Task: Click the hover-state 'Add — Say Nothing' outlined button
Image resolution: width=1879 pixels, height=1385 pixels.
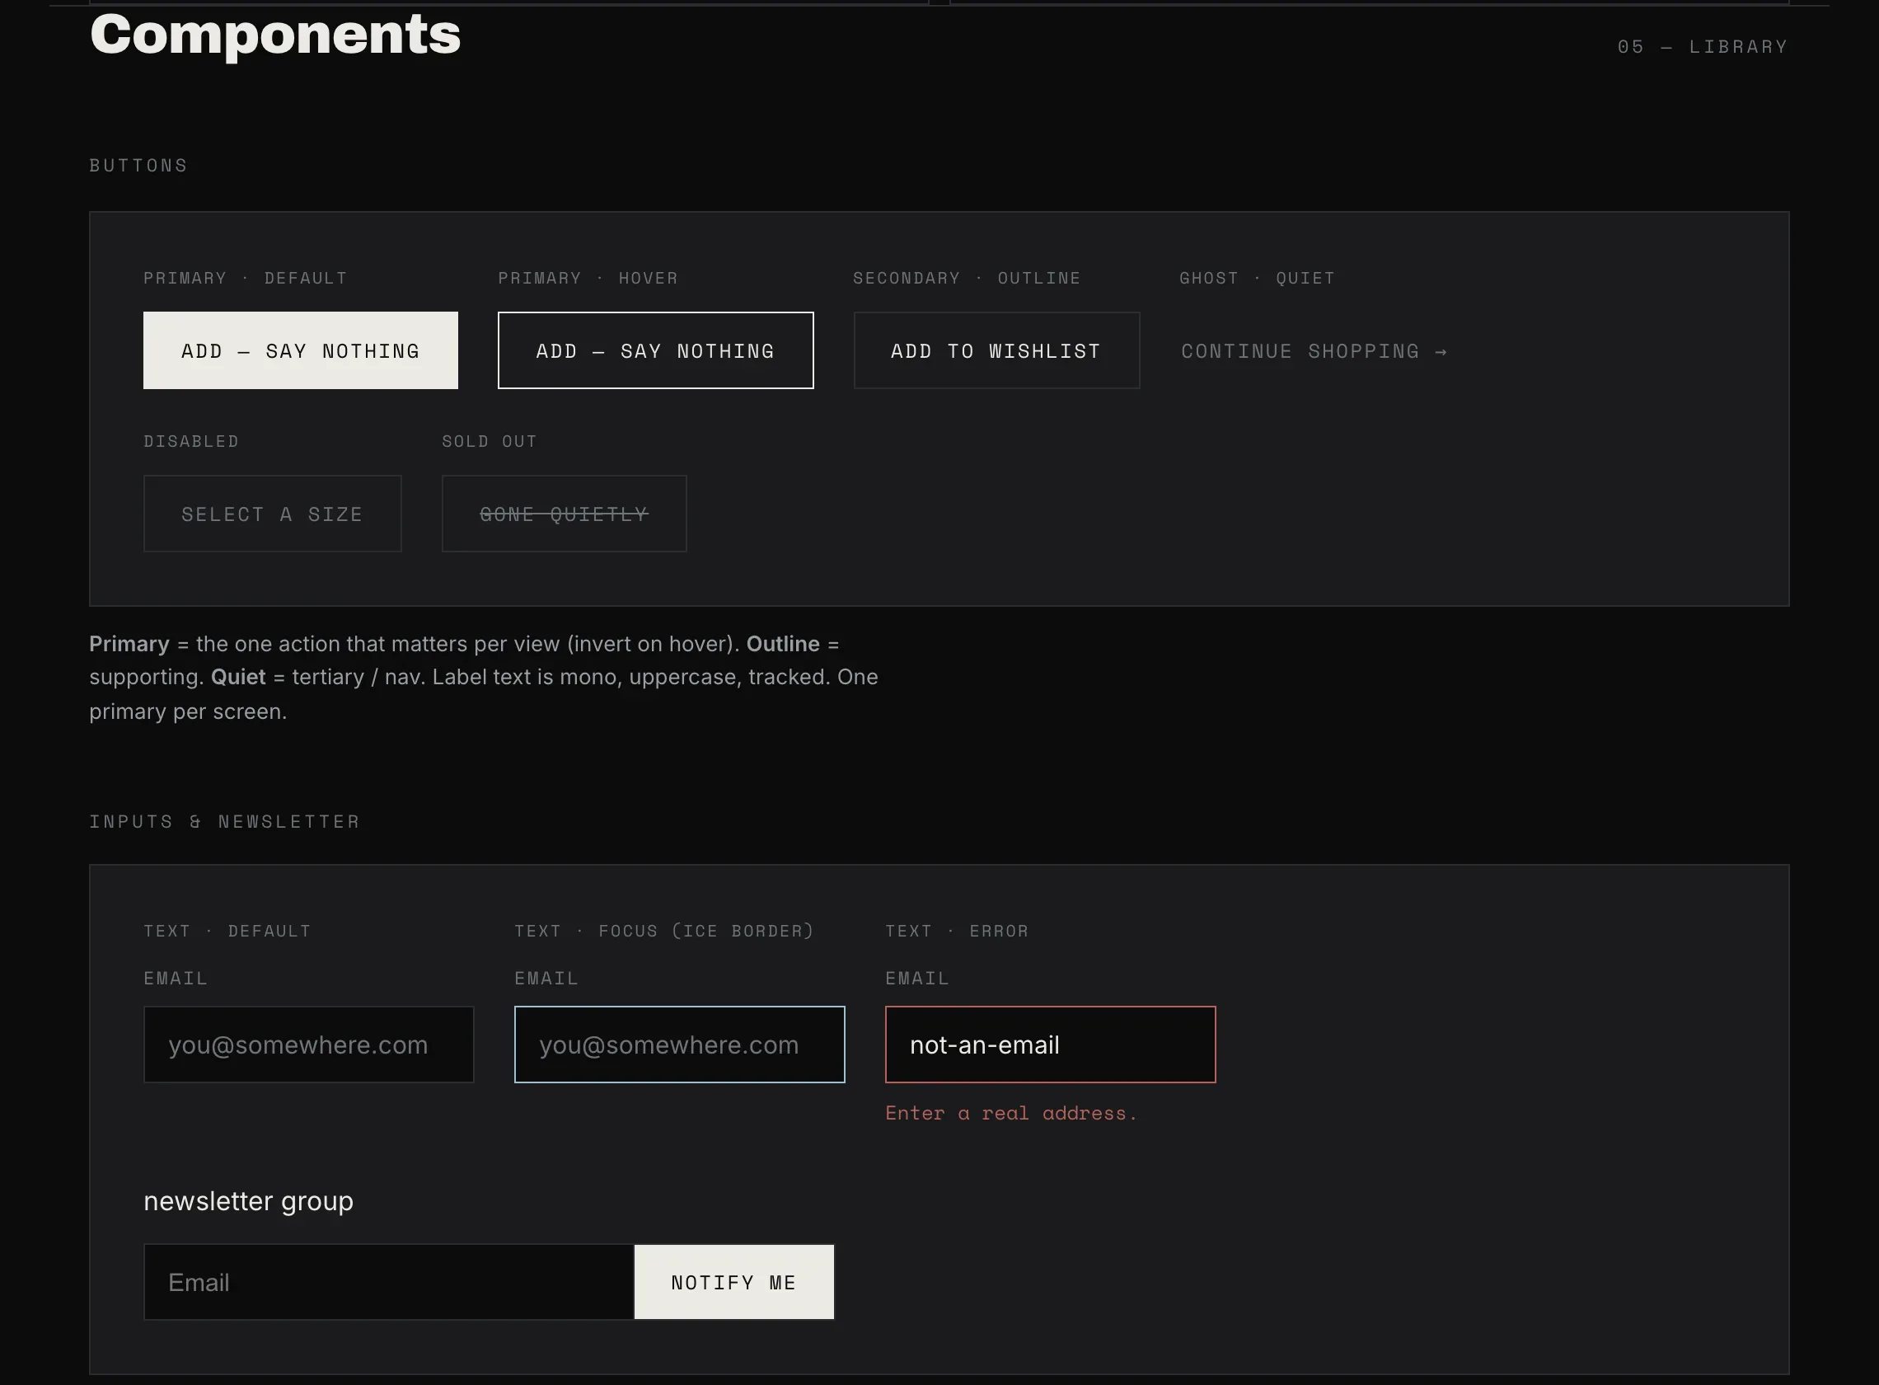Action: [655, 350]
